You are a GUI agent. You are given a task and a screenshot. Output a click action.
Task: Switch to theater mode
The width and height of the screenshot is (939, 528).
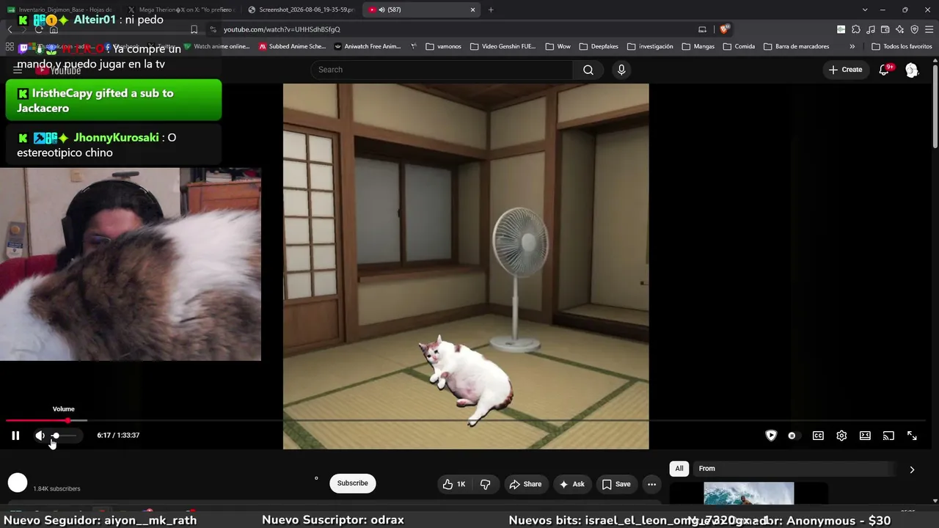(865, 436)
